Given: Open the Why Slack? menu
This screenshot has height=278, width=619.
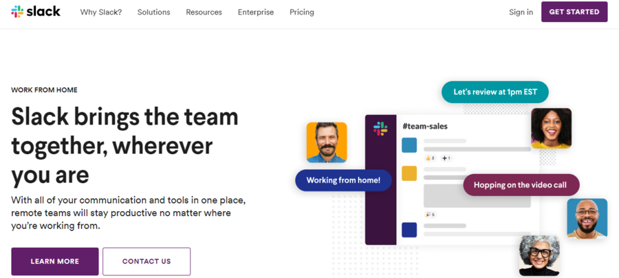Looking at the screenshot, I should pyautogui.click(x=101, y=12).
